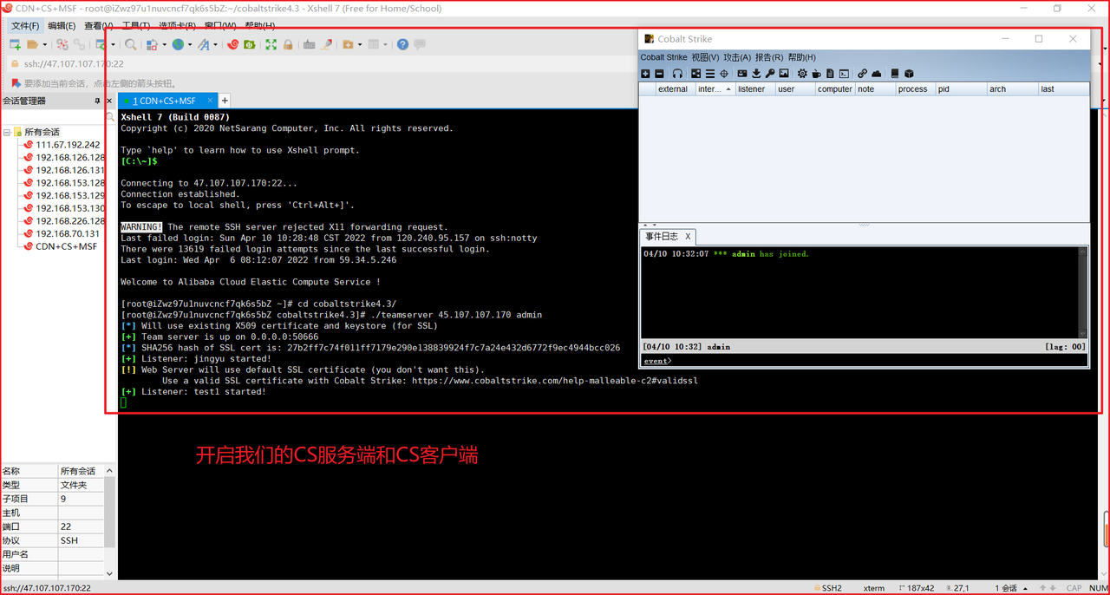The image size is (1110, 595).
Task: Expand the new folder dropdown arrow
Action: (x=360, y=44)
